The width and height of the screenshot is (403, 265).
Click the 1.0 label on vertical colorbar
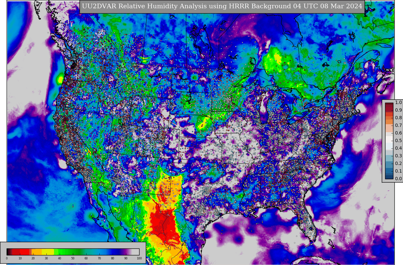pyautogui.click(x=398, y=103)
